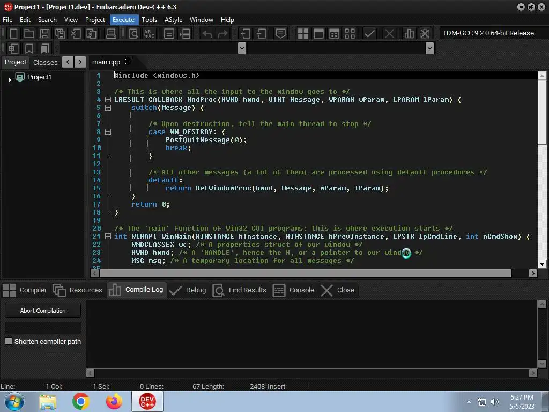Click the Undo arrow icon
This screenshot has width=549, height=412.
[207, 34]
